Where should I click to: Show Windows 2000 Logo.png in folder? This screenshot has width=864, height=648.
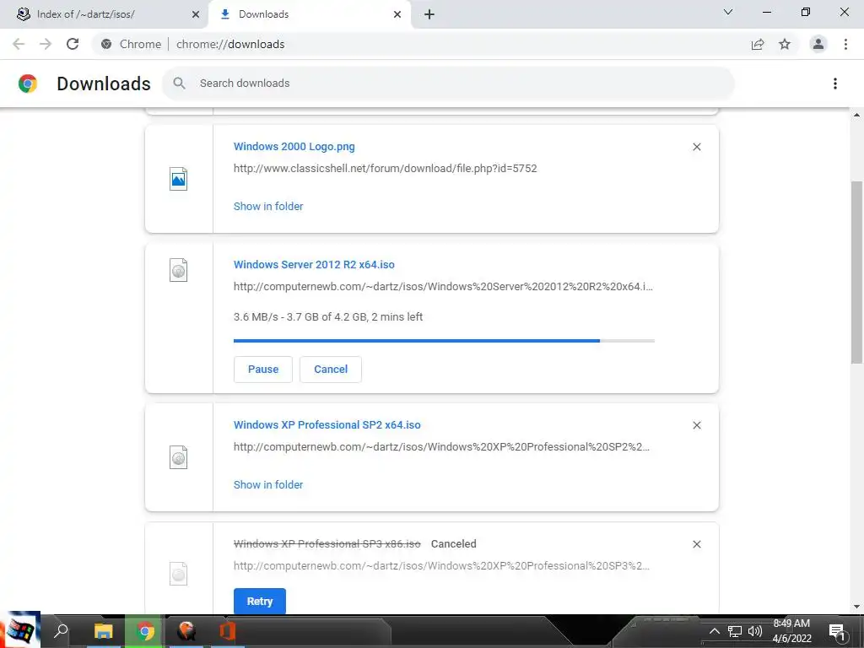pyautogui.click(x=268, y=206)
